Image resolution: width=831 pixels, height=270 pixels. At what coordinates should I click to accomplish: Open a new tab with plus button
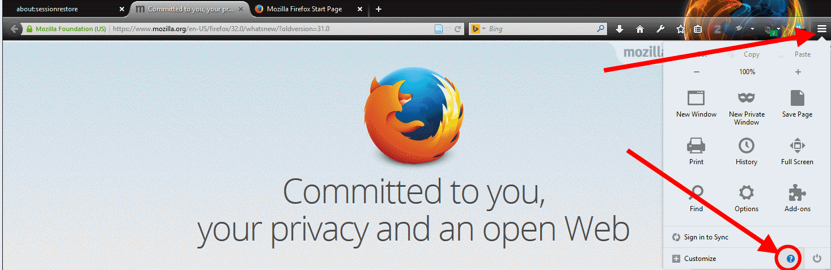coord(379,9)
